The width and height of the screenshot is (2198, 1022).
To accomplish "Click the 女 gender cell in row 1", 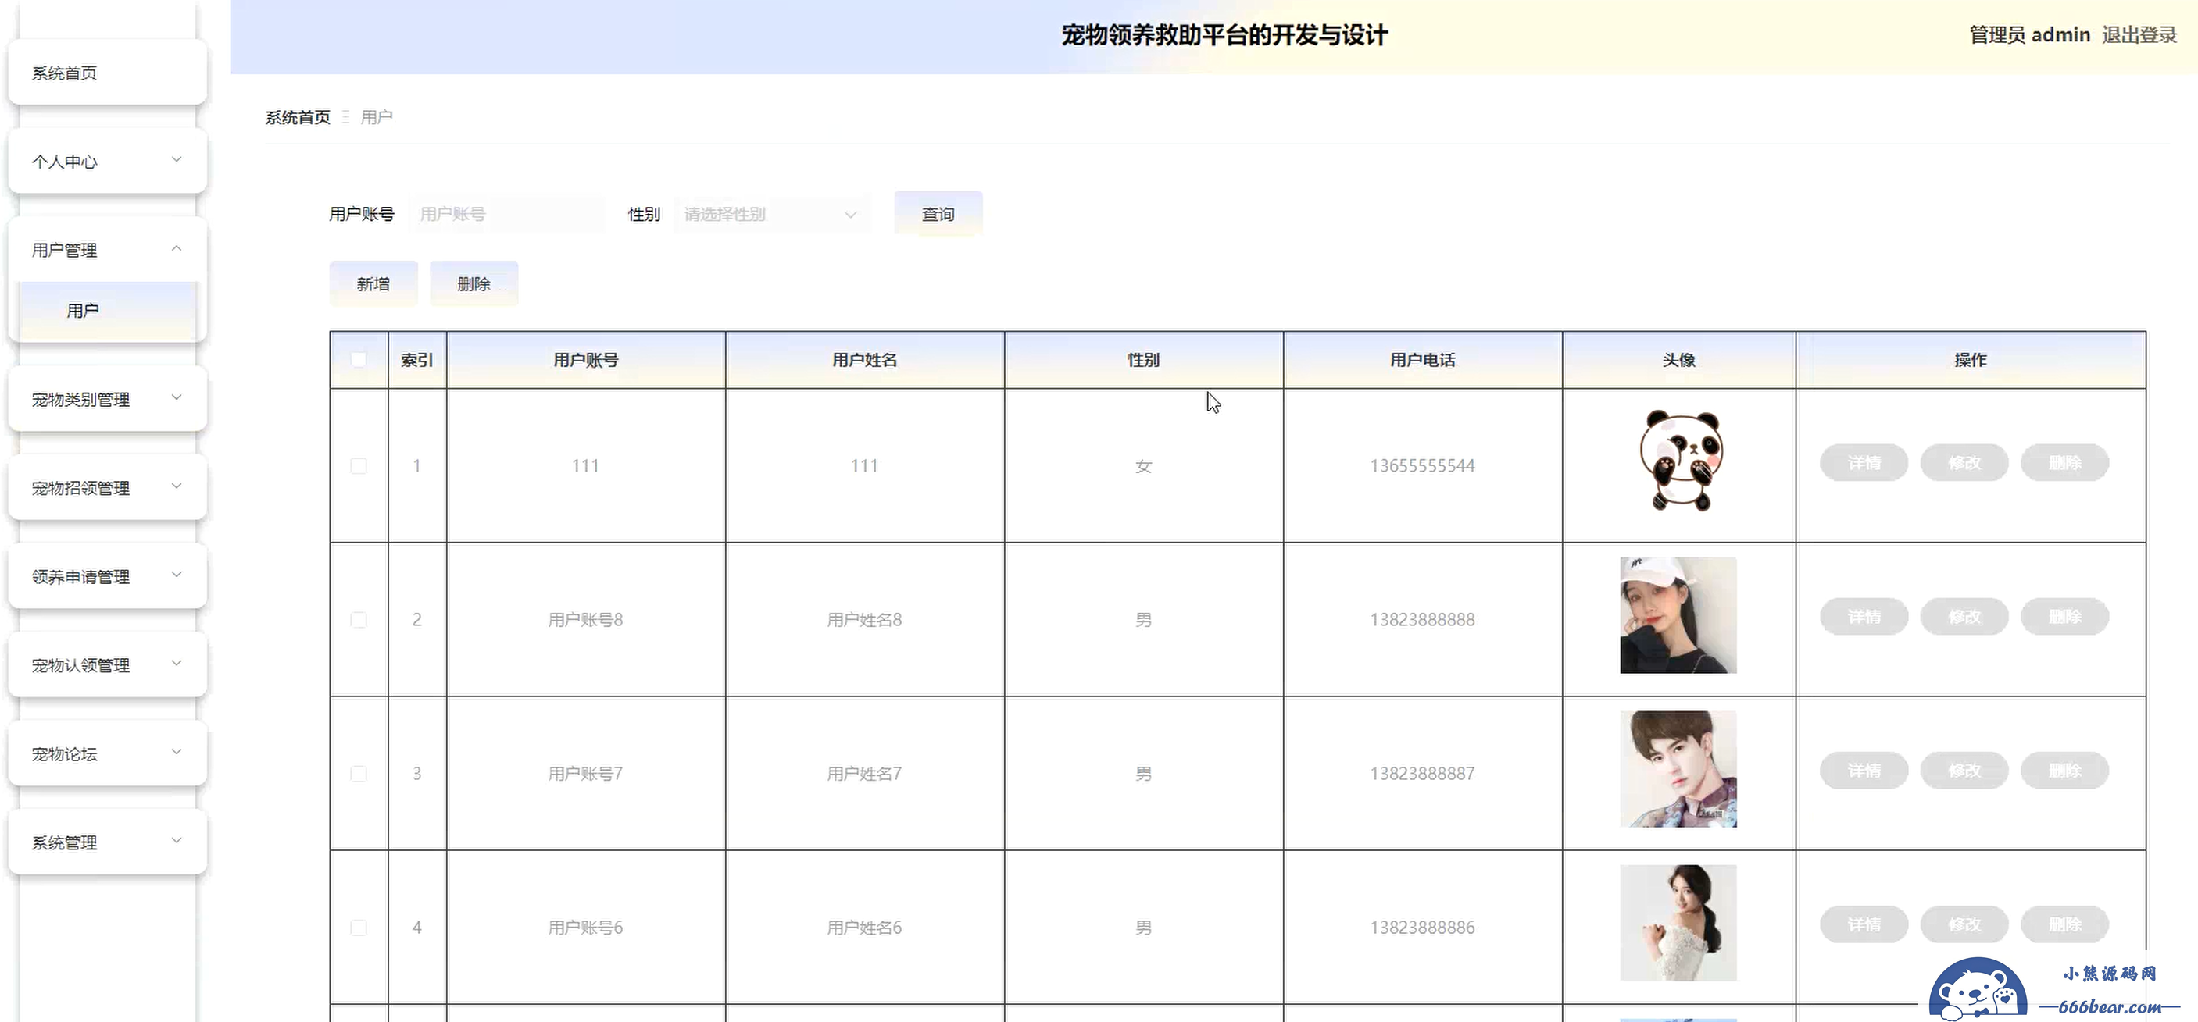I will coord(1143,465).
